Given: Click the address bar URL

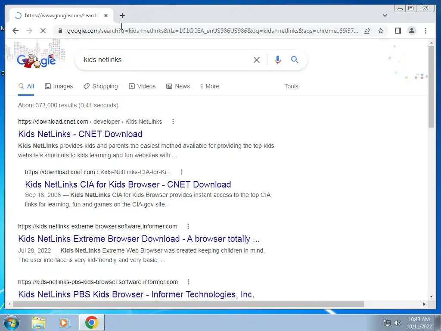Looking at the screenshot, I should [x=212, y=31].
